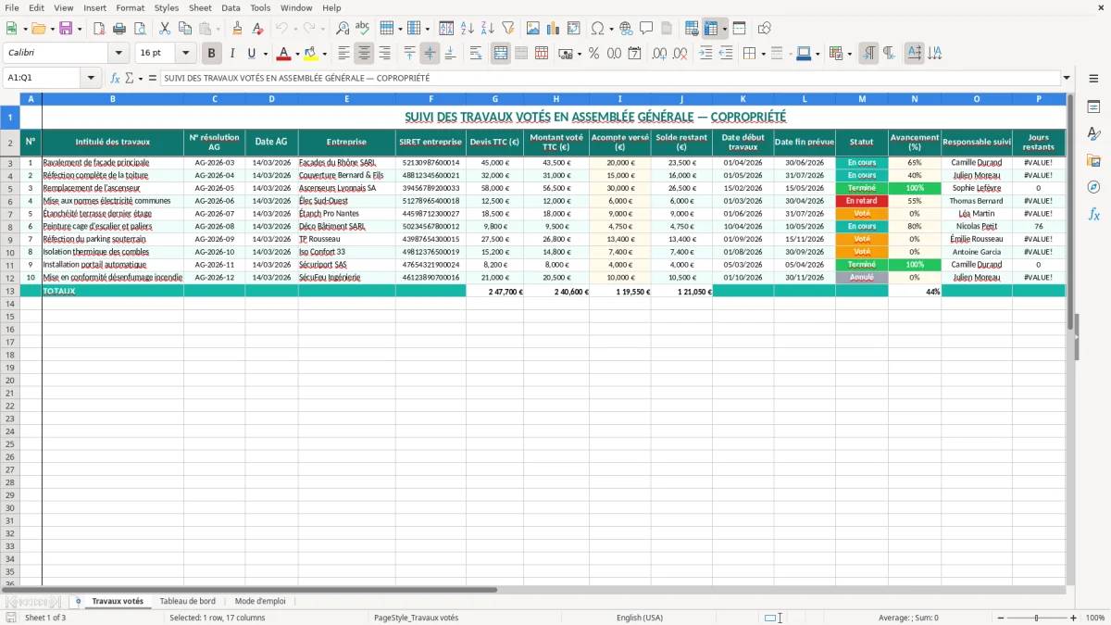Expand the Underline style dropdown arrow
The height and width of the screenshot is (625, 1111).
[265, 54]
